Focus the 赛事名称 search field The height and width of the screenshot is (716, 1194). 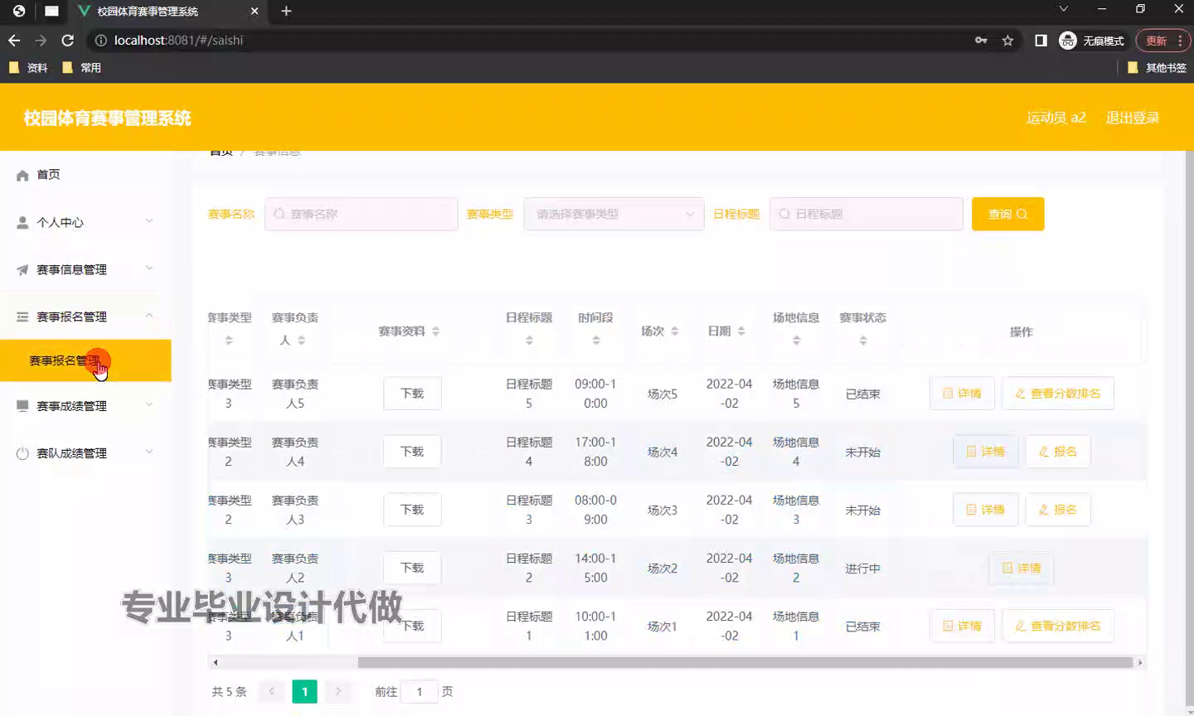(362, 214)
